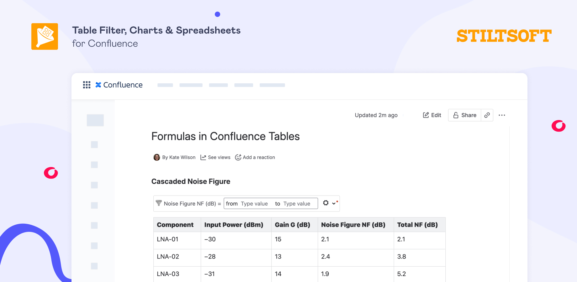Screen dimensions: 577x282
Task: Open the filter settings gear icon
Action: point(326,203)
